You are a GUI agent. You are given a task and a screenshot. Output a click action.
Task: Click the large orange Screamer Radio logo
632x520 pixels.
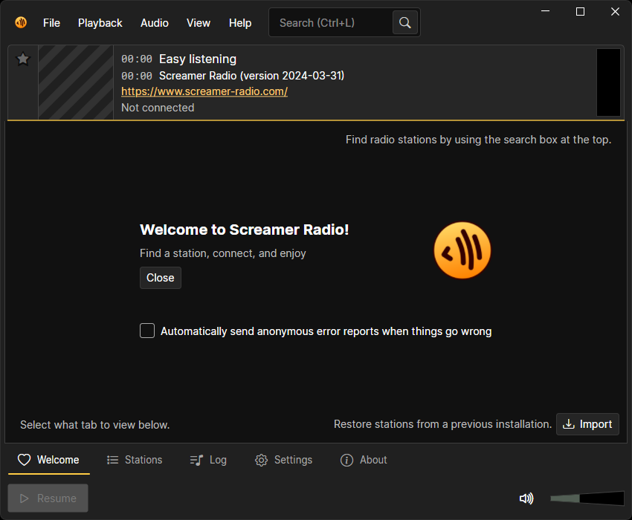[462, 251]
